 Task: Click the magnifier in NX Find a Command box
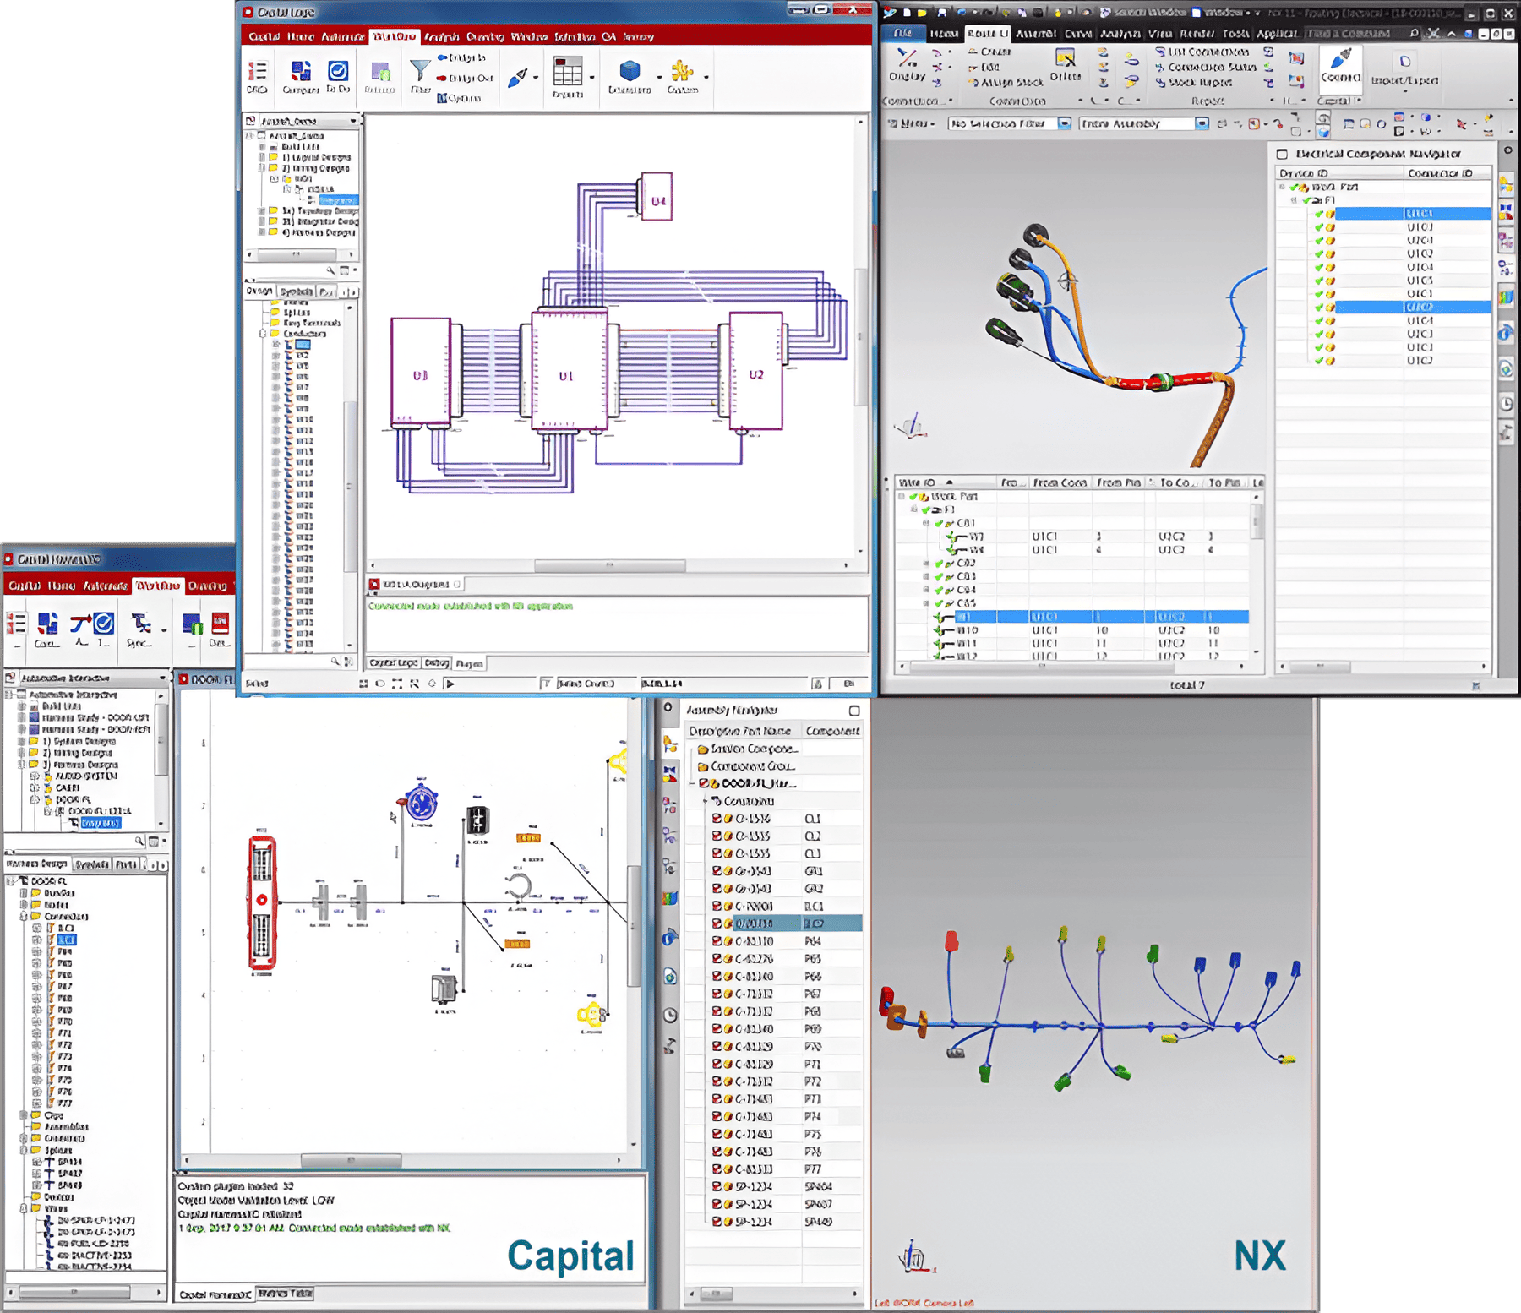tap(1414, 34)
